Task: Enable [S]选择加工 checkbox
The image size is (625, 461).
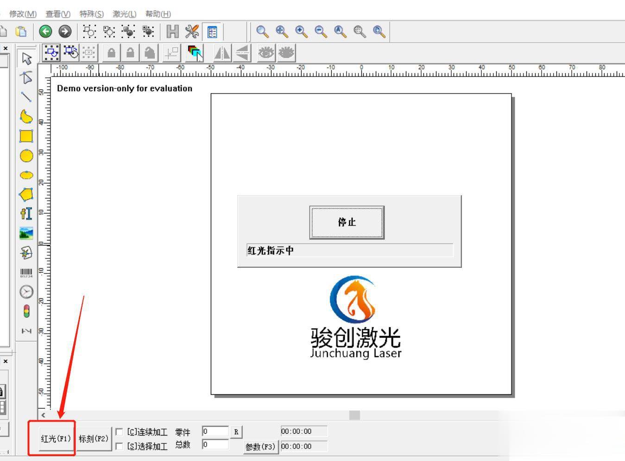Action: (x=119, y=446)
